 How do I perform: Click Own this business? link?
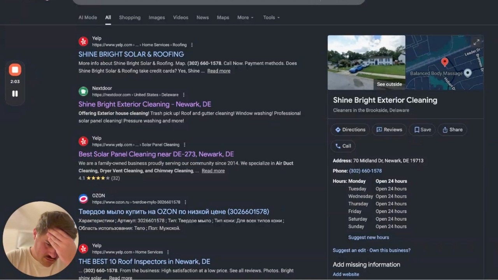(x=390, y=250)
